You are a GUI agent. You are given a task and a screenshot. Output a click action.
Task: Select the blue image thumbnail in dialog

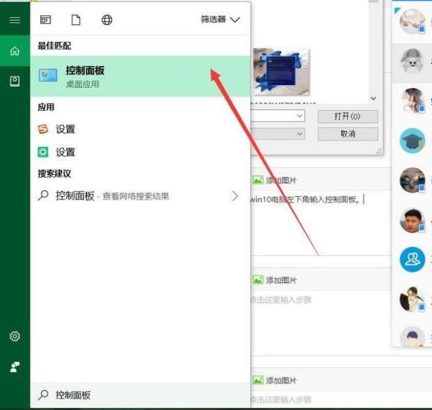(x=282, y=71)
